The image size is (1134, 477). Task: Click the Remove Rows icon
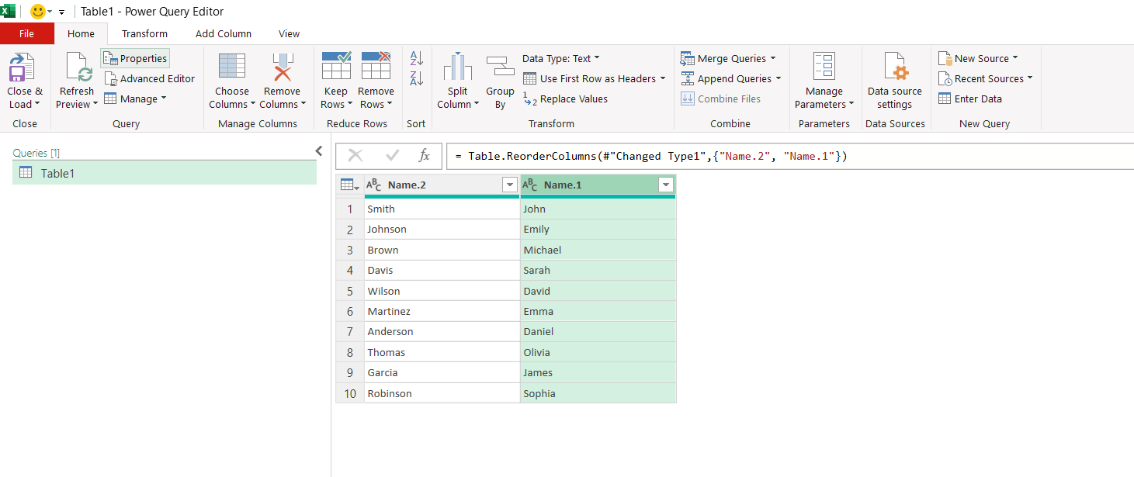[x=376, y=65]
